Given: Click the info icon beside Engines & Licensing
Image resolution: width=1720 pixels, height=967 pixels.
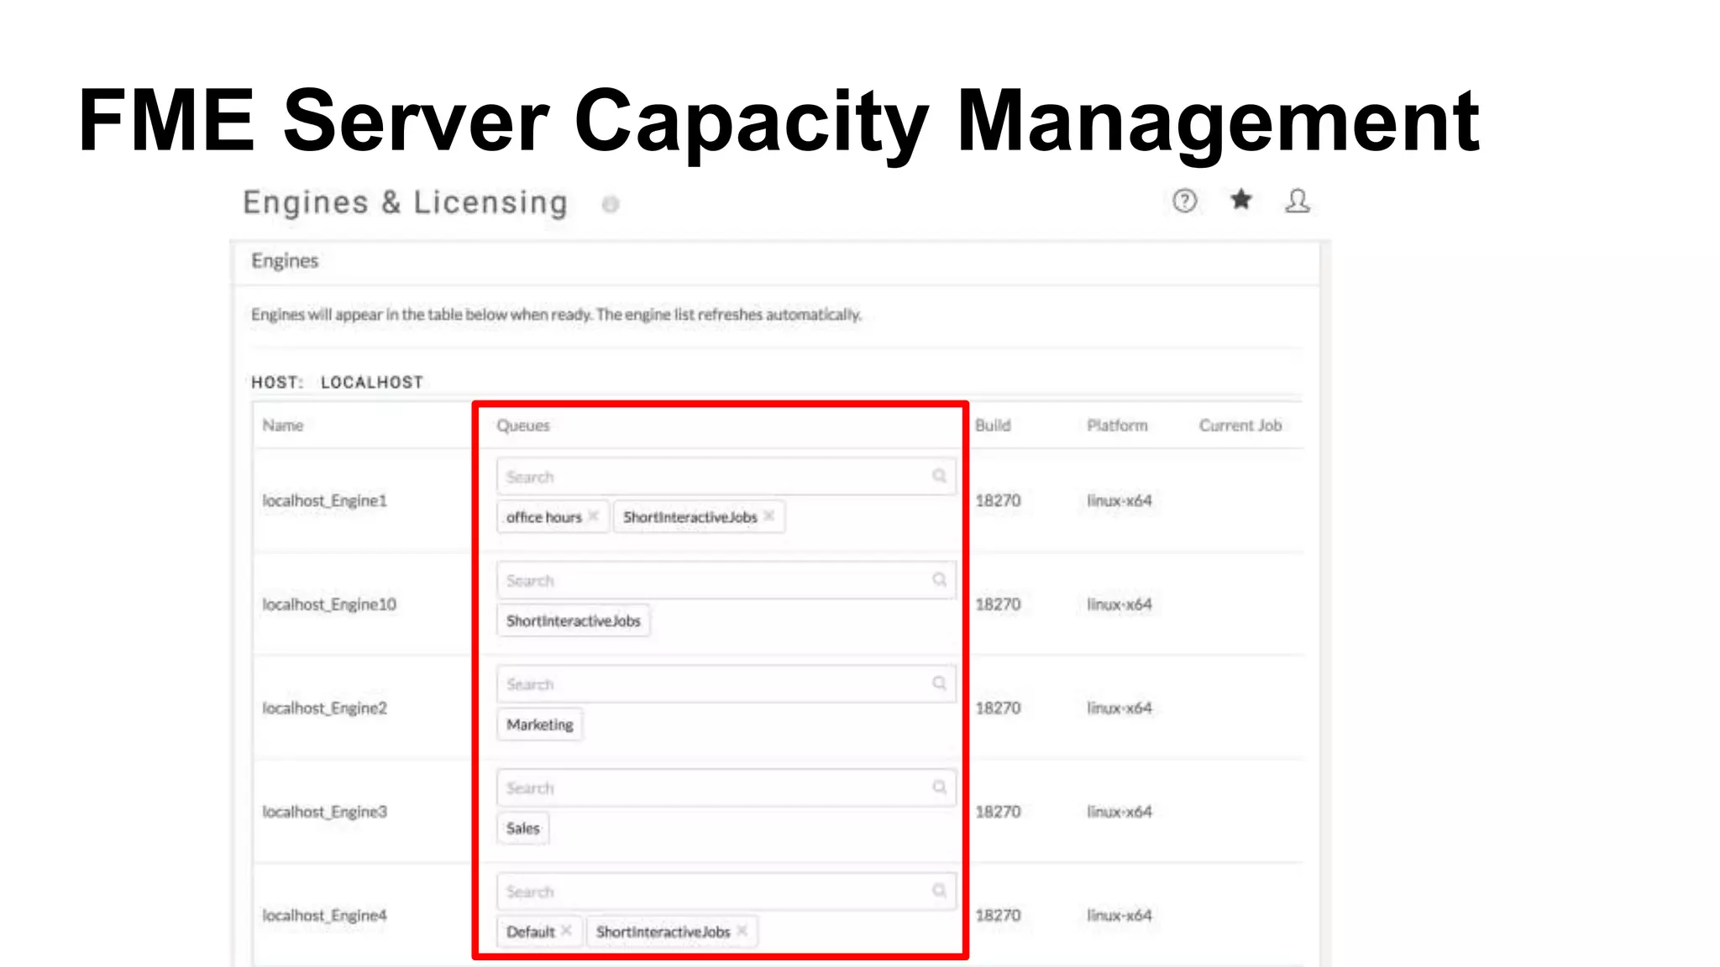Looking at the screenshot, I should [x=611, y=204].
